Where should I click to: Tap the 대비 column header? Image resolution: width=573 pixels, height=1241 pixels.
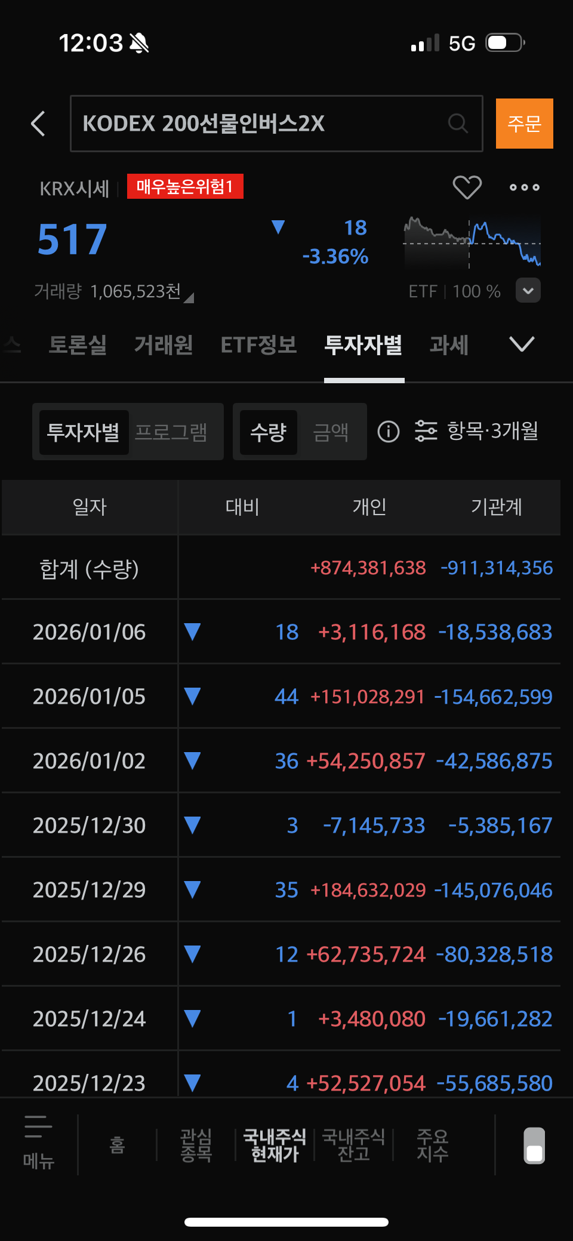tap(242, 507)
